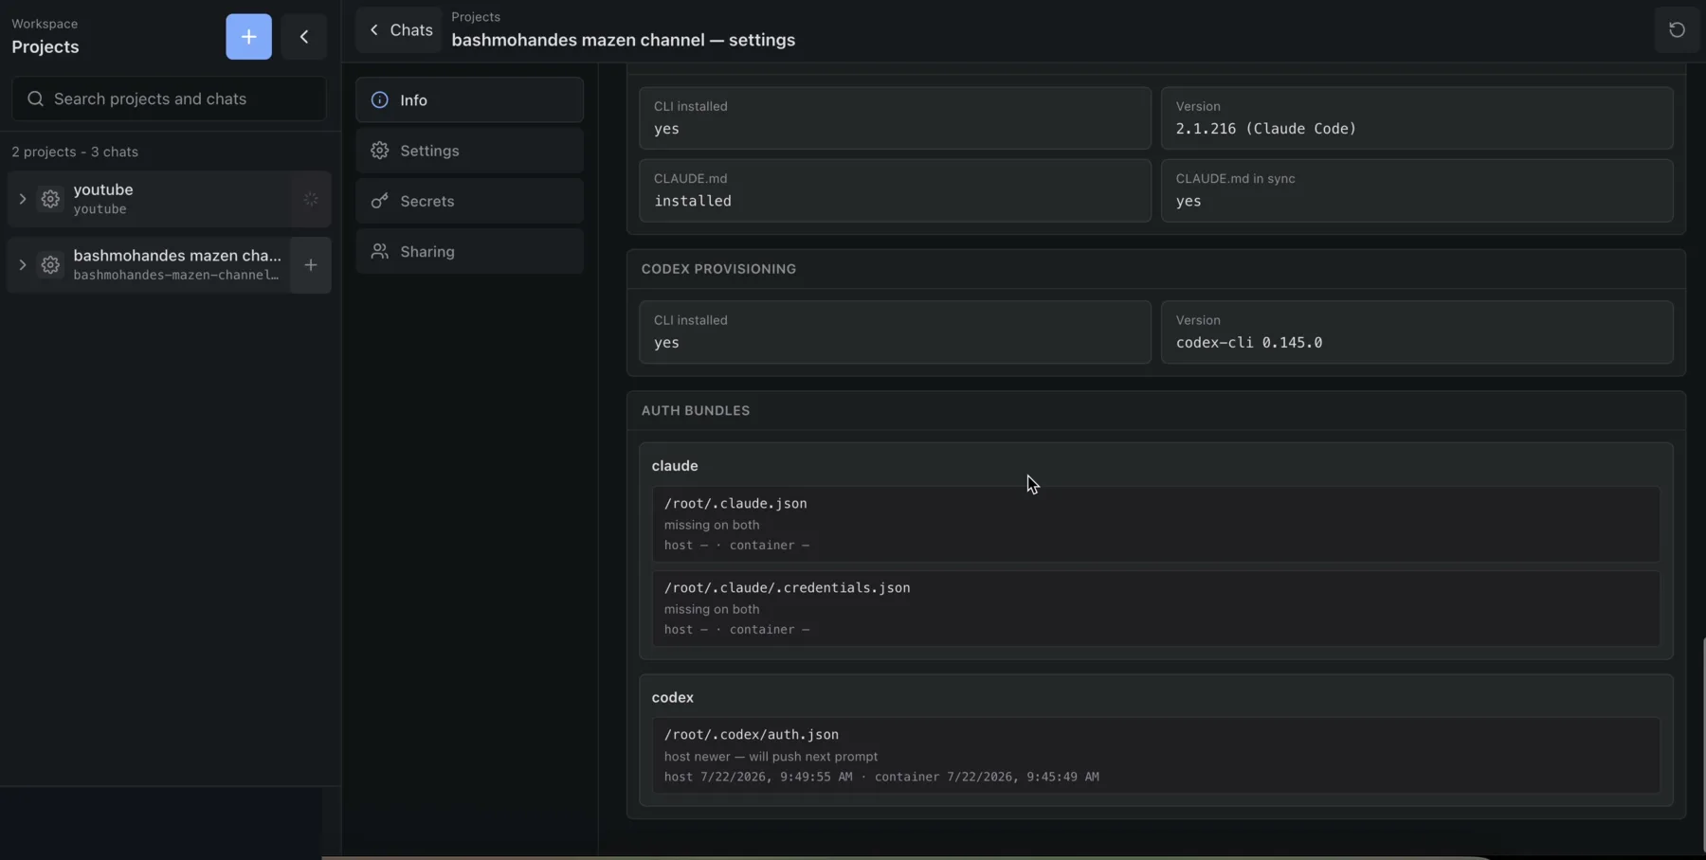
Task: Click host newer — will push next prompt
Action: point(771,757)
